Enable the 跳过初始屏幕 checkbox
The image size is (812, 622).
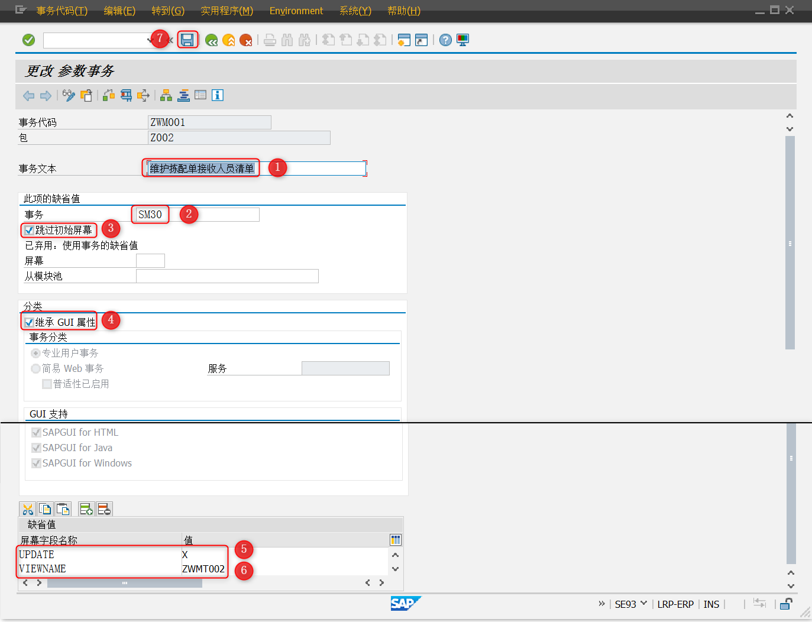pos(28,230)
